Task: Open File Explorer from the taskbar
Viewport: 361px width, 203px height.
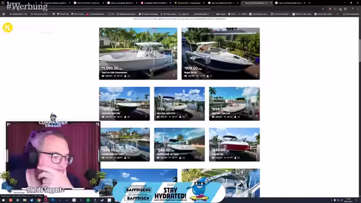Action: pos(25,200)
